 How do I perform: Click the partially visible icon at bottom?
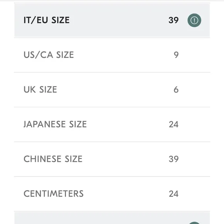point(194,223)
